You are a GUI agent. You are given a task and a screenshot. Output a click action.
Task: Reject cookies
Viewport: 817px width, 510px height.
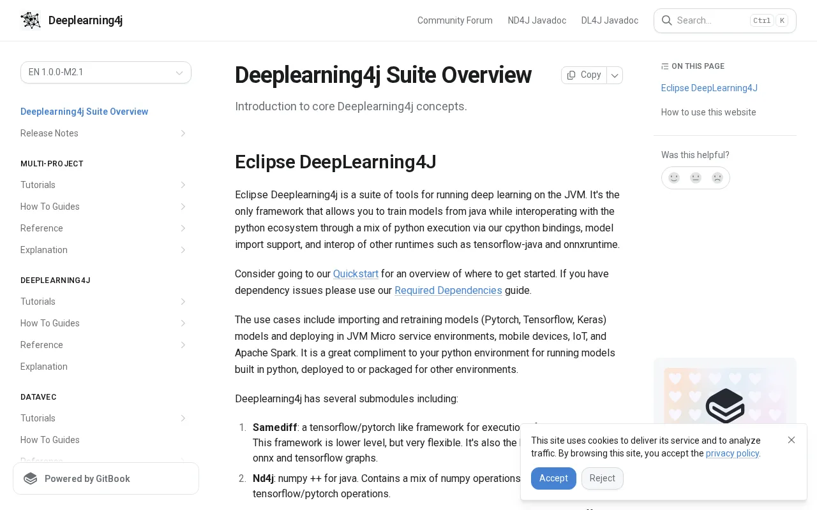(x=603, y=478)
